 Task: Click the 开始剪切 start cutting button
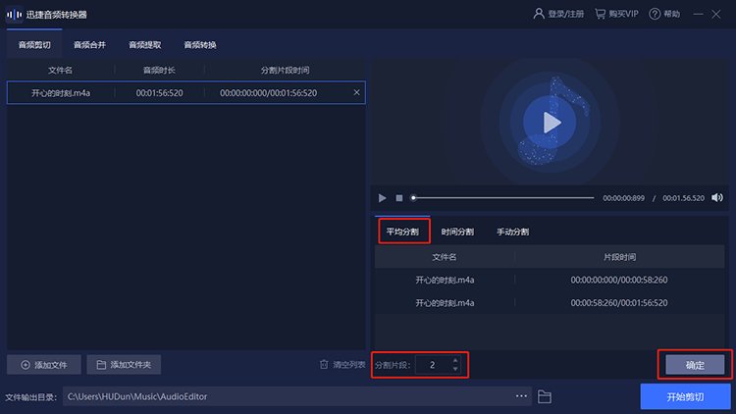pos(685,396)
